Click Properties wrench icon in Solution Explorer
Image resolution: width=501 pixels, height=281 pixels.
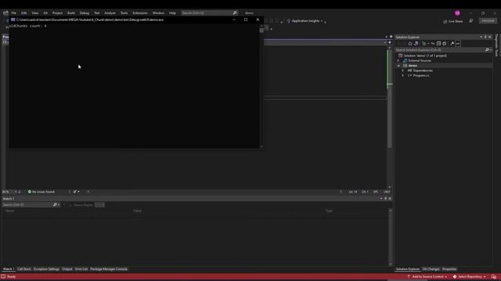452,44
